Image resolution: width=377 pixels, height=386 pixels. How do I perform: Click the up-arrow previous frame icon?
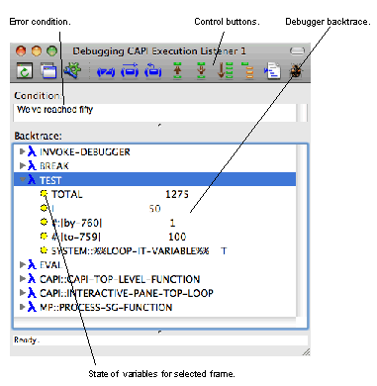tap(177, 70)
